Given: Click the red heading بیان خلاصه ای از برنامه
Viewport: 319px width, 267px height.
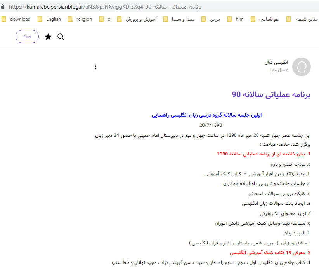Looking at the screenshot, I should coord(264,154).
